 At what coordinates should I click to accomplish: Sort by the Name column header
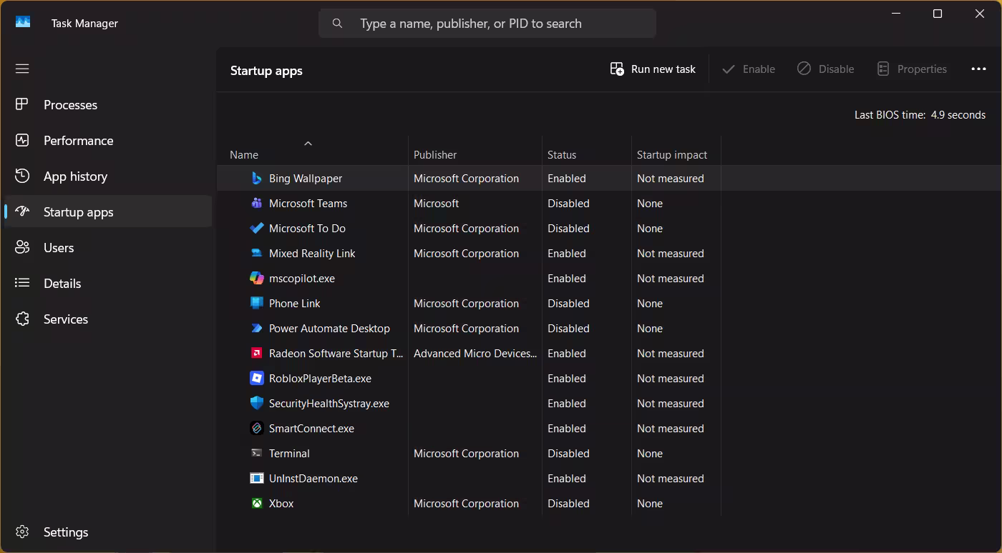coord(313,151)
